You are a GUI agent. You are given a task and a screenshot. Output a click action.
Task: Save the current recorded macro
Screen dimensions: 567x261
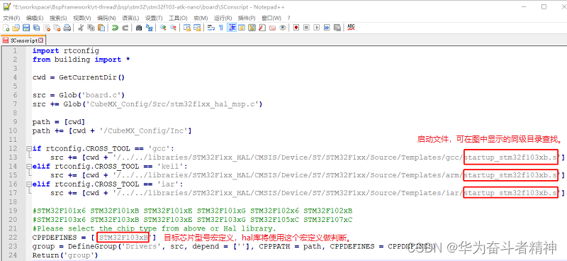[x=337, y=28]
